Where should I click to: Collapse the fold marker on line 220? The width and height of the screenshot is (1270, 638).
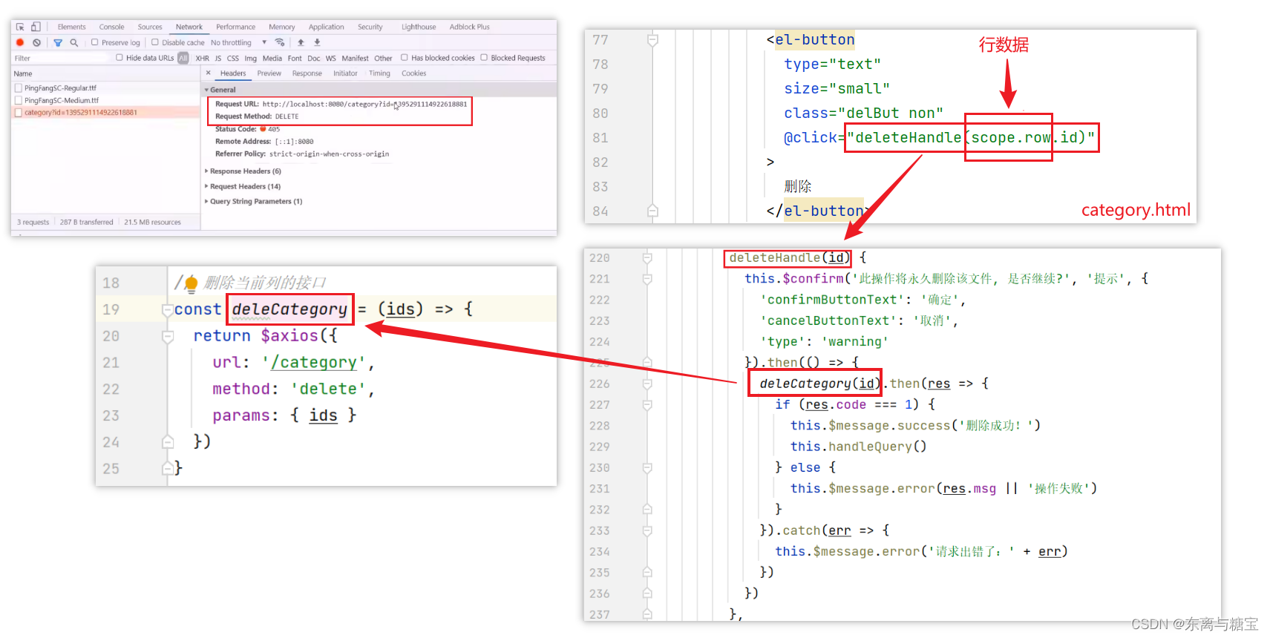[x=647, y=257]
